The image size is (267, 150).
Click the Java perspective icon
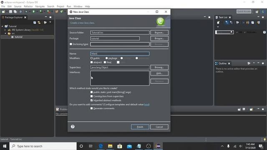[263, 12]
